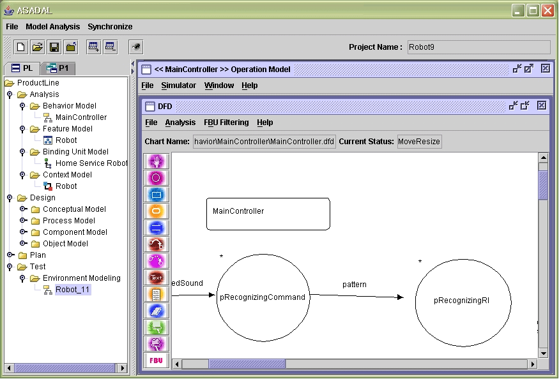Click the Project Name field

479,47
